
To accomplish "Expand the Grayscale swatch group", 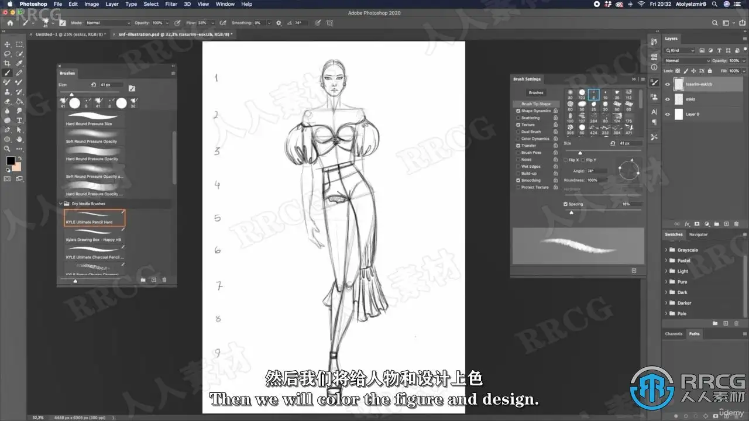I will (x=666, y=250).
